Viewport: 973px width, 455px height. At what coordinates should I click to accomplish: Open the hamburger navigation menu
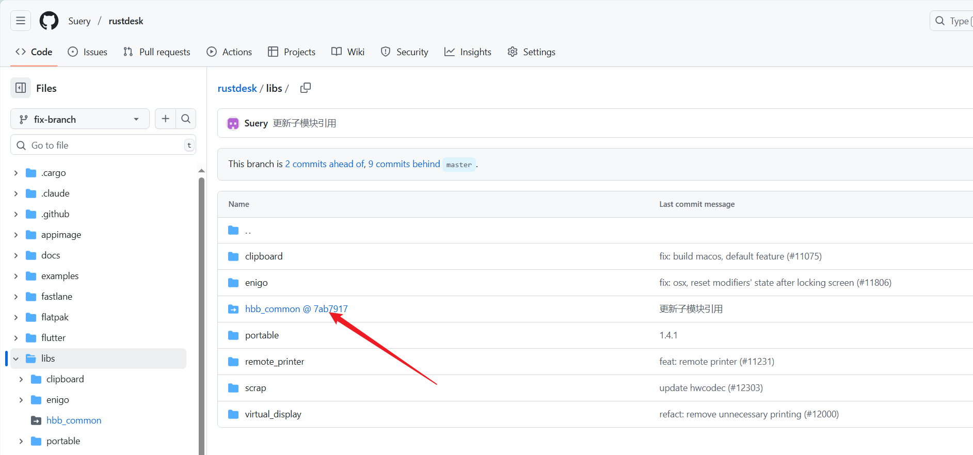pyautogui.click(x=21, y=21)
